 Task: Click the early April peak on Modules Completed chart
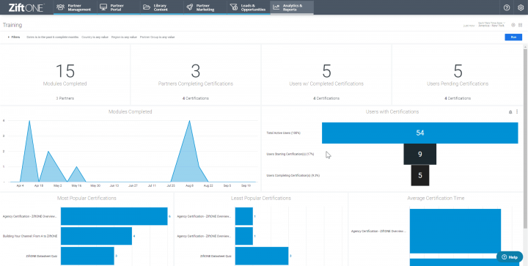click(x=29, y=121)
